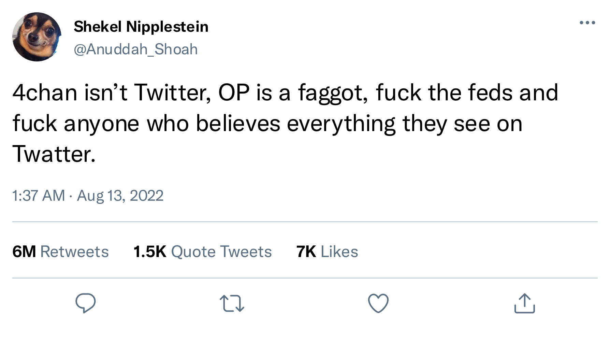Click the 6M count number

click(24, 252)
